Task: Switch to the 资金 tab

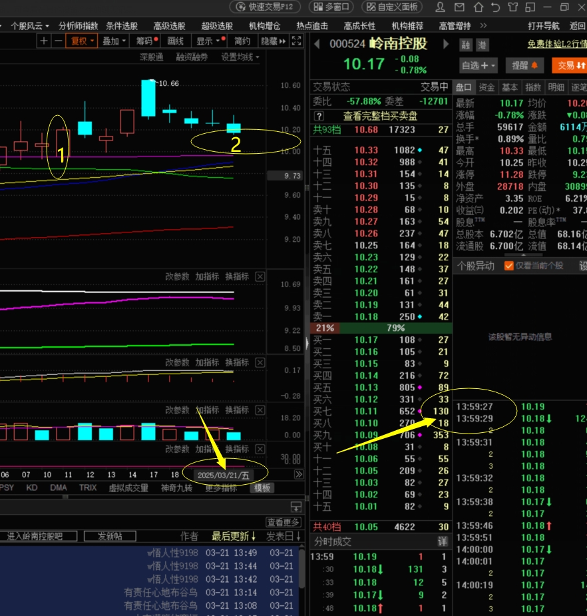Action: 487,87
